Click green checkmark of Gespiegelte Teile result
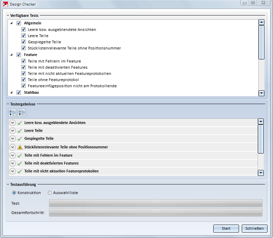The width and height of the screenshot is (273, 238). click(20, 139)
